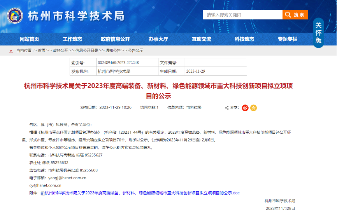Click the Hangzhou Science Bureau emblem logo

tap(15, 16)
